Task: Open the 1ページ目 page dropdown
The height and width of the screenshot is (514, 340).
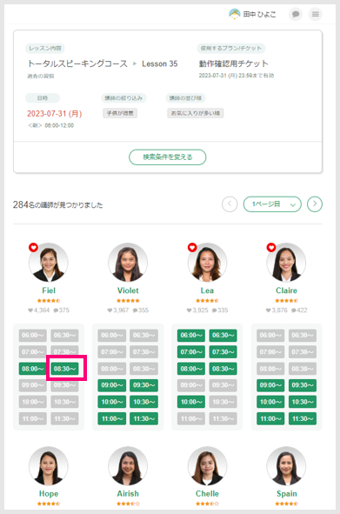Action: pyautogui.click(x=272, y=204)
